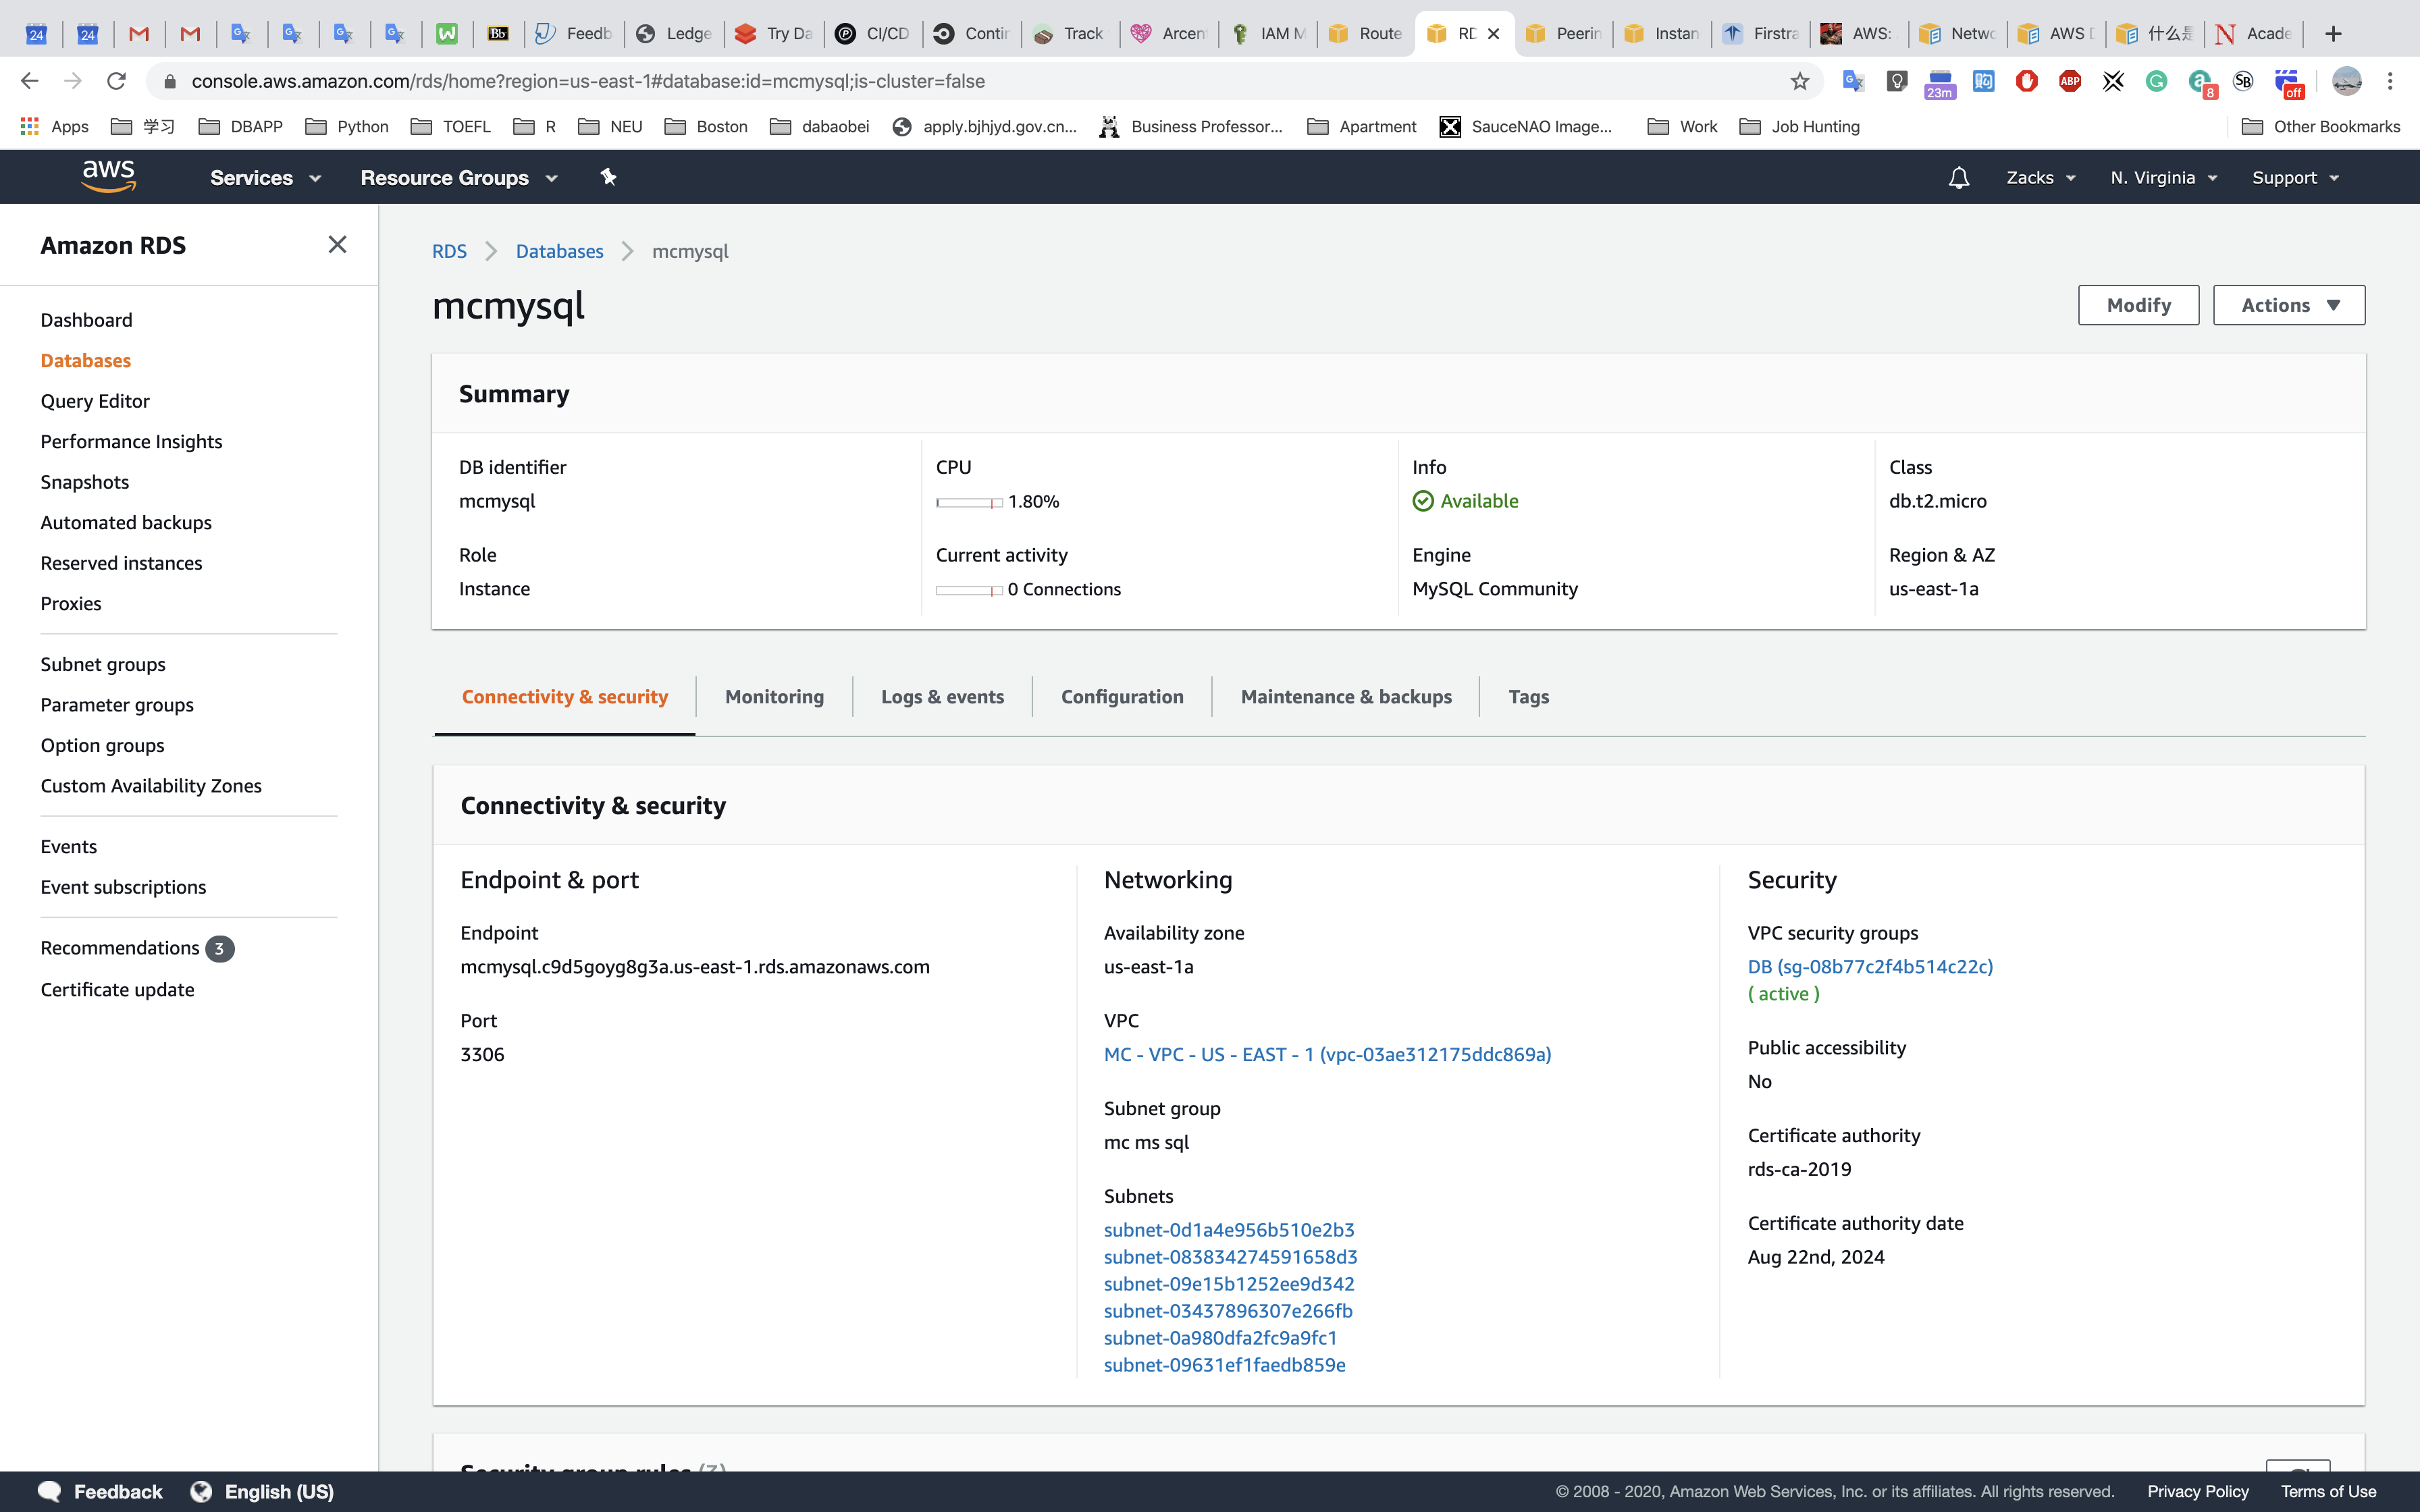Image resolution: width=2420 pixels, height=1512 pixels.
Task: Click the CPU usage progress bar
Action: pyautogui.click(x=968, y=502)
